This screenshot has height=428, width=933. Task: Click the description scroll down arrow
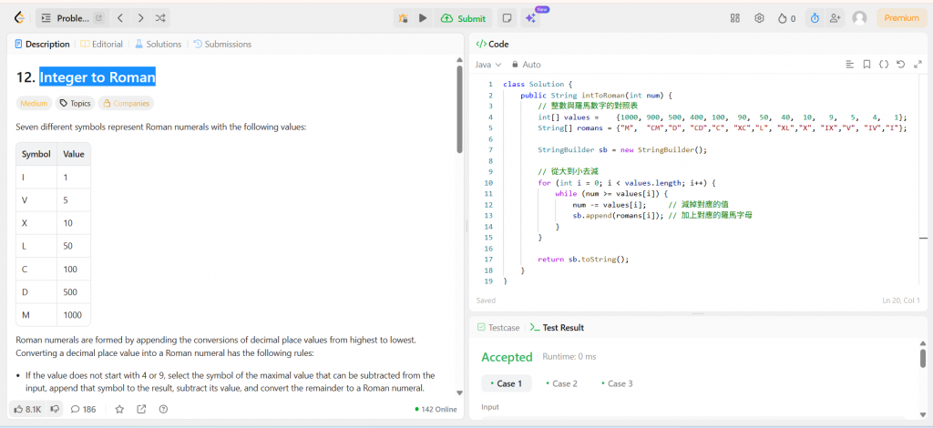click(x=459, y=392)
